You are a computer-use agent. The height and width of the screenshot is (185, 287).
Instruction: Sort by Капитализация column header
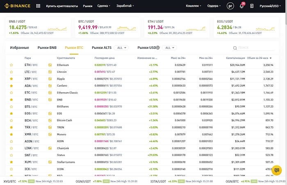[235, 58]
